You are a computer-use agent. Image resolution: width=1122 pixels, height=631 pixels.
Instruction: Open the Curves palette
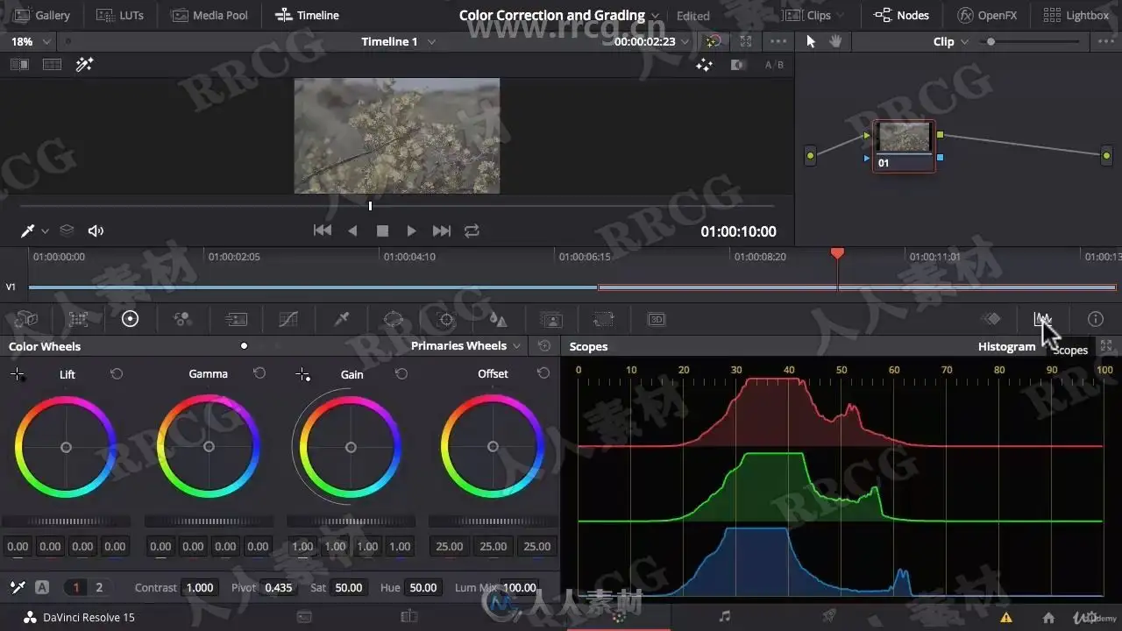click(288, 319)
